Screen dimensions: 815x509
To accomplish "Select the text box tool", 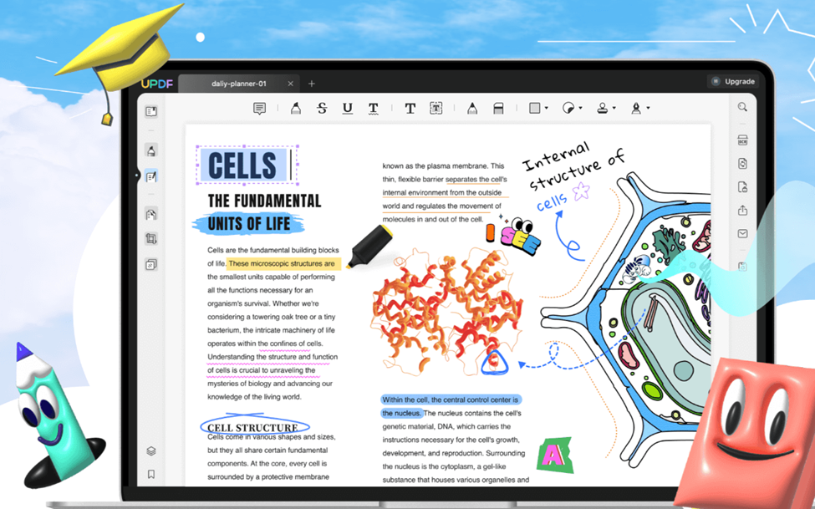I will tap(436, 108).
